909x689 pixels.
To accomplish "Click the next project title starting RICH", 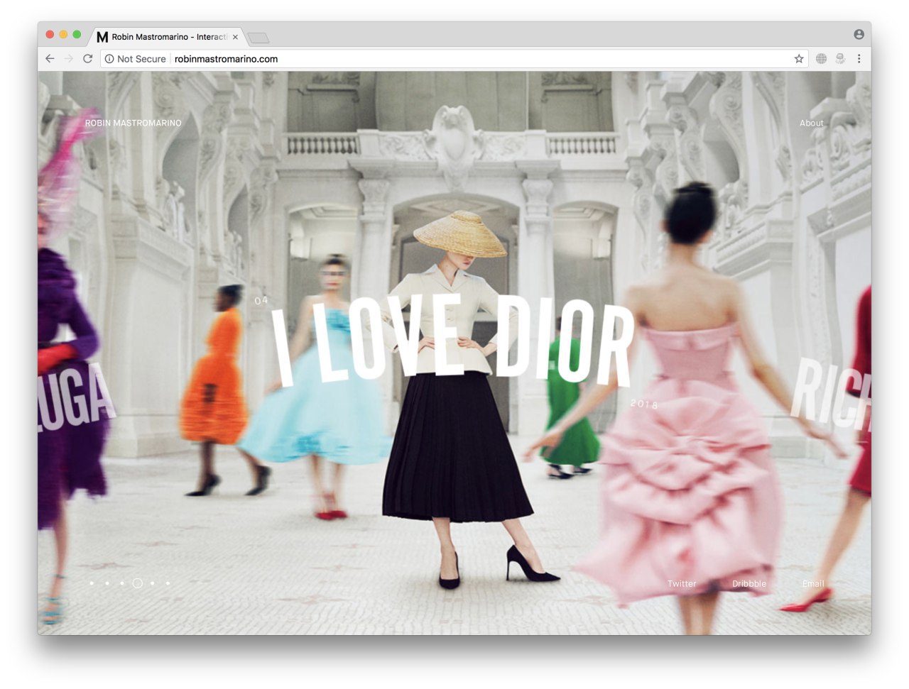I will (x=832, y=394).
